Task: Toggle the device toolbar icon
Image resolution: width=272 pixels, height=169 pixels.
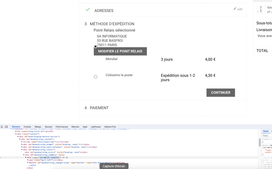Action: (6, 127)
